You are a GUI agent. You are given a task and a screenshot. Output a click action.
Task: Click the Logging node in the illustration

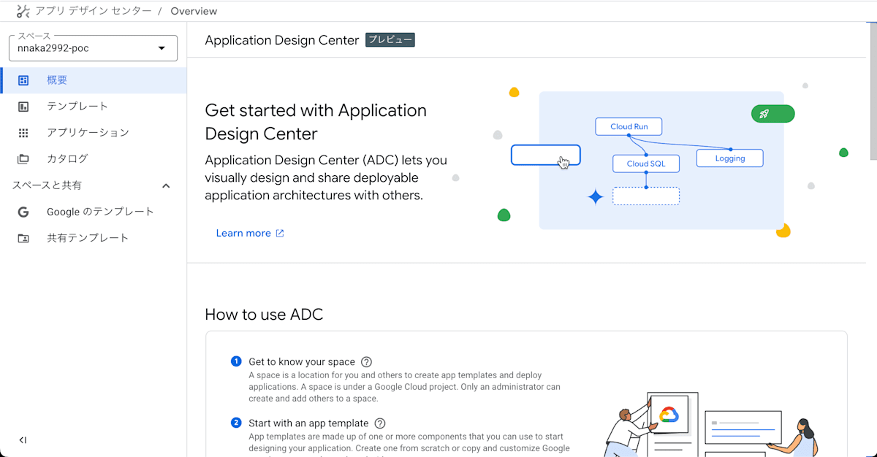click(x=730, y=158)
